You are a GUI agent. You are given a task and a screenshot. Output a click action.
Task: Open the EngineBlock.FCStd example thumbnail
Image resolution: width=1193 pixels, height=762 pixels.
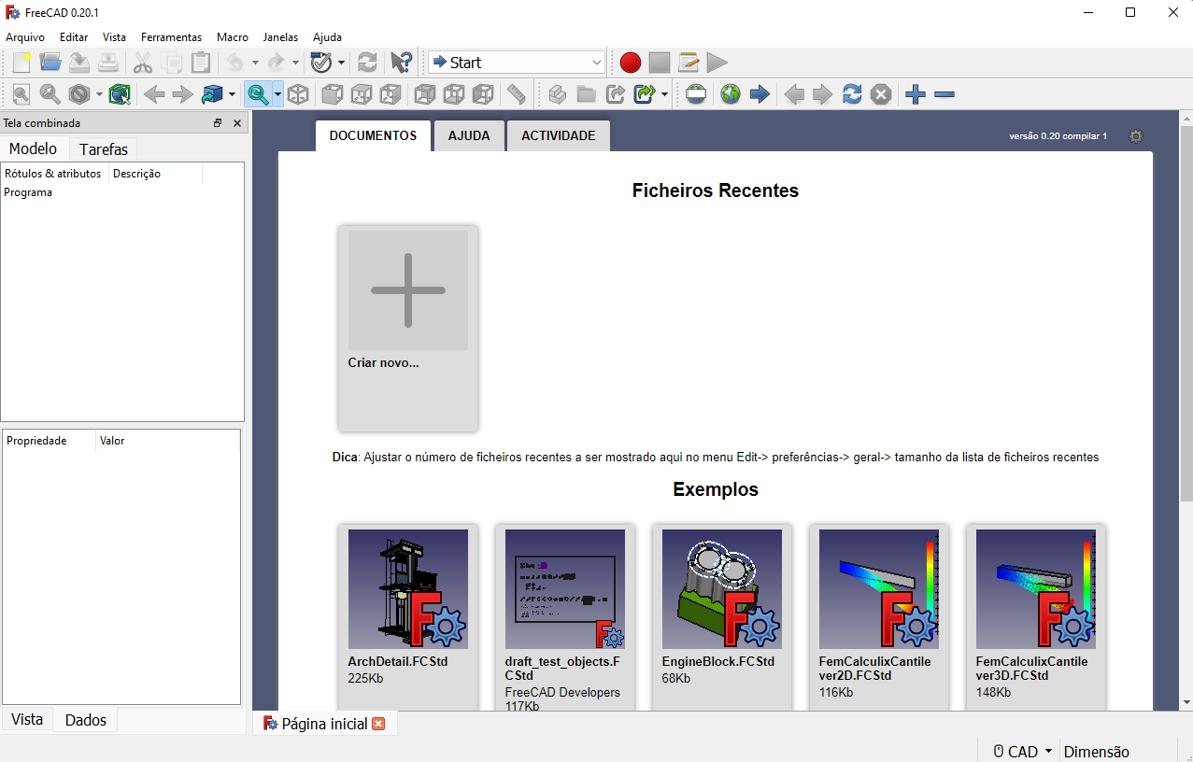click(721, 589)
